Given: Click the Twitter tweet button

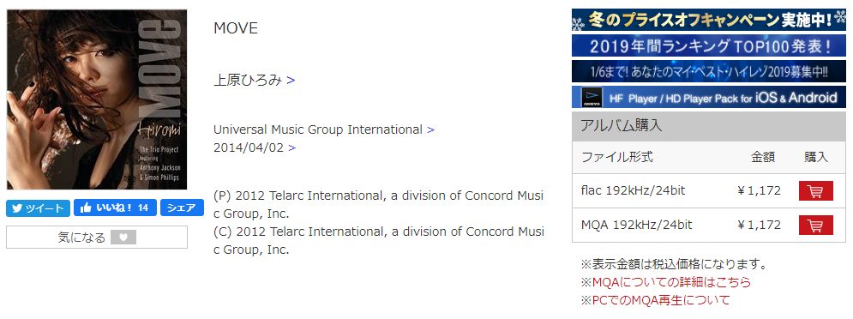Looking at the screenshot, I should click(38, 208).
